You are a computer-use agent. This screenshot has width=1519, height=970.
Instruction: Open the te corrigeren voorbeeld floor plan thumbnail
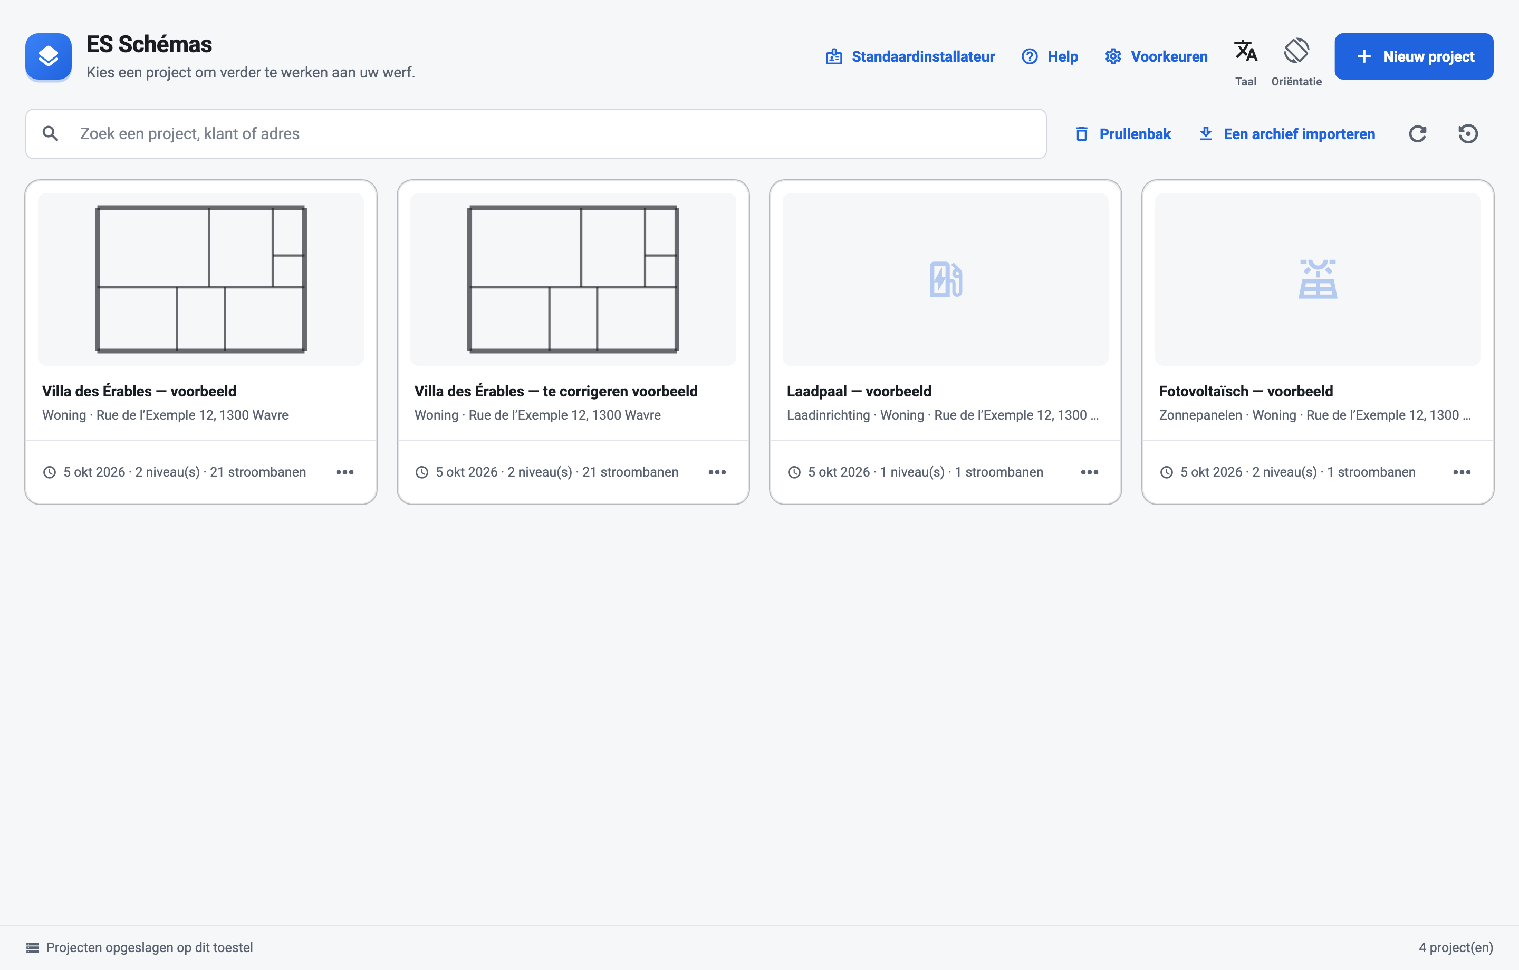coord(573,279)
